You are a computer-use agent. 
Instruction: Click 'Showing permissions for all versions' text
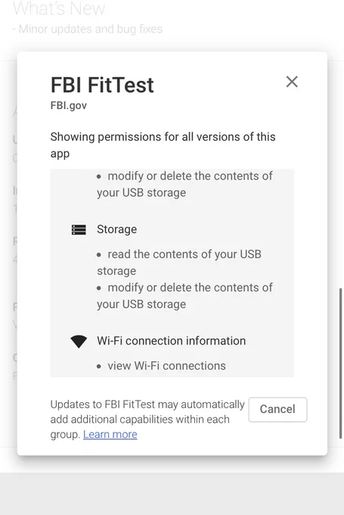pos(163,145)
